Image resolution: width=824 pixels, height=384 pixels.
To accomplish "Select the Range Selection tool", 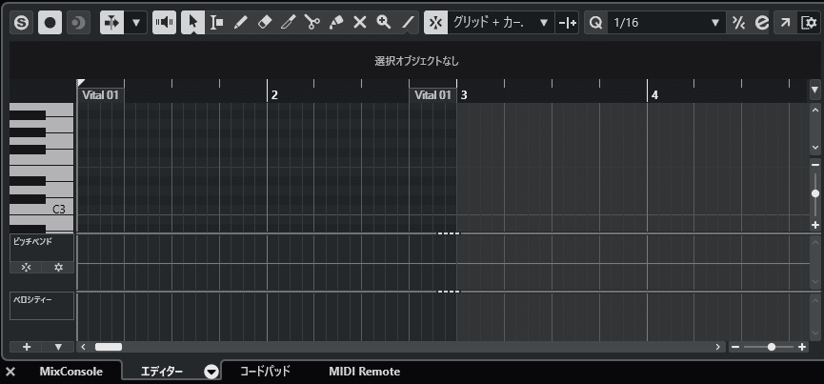I will pos(216,23).
